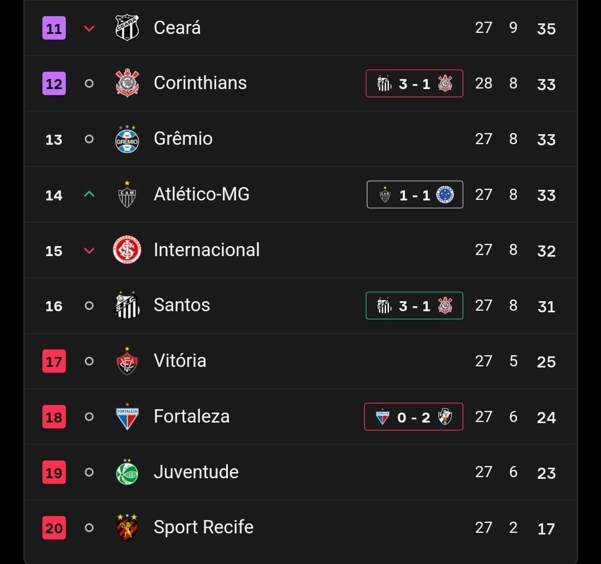The image size is (601, 564).
Task: Click the Ceará club crest
Action: click(127, 28)
